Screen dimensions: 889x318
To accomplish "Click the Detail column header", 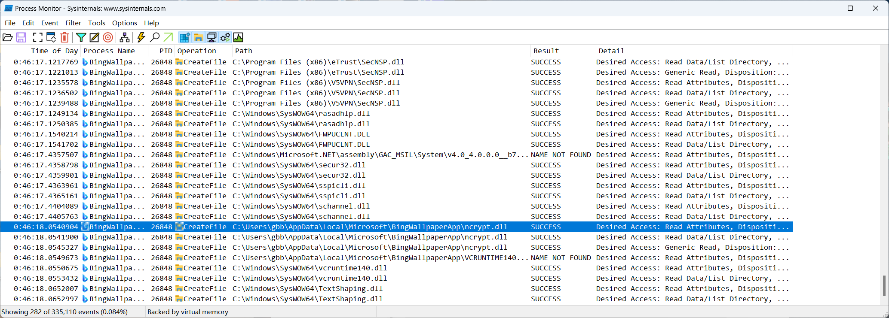I will [x=694, y=51].
